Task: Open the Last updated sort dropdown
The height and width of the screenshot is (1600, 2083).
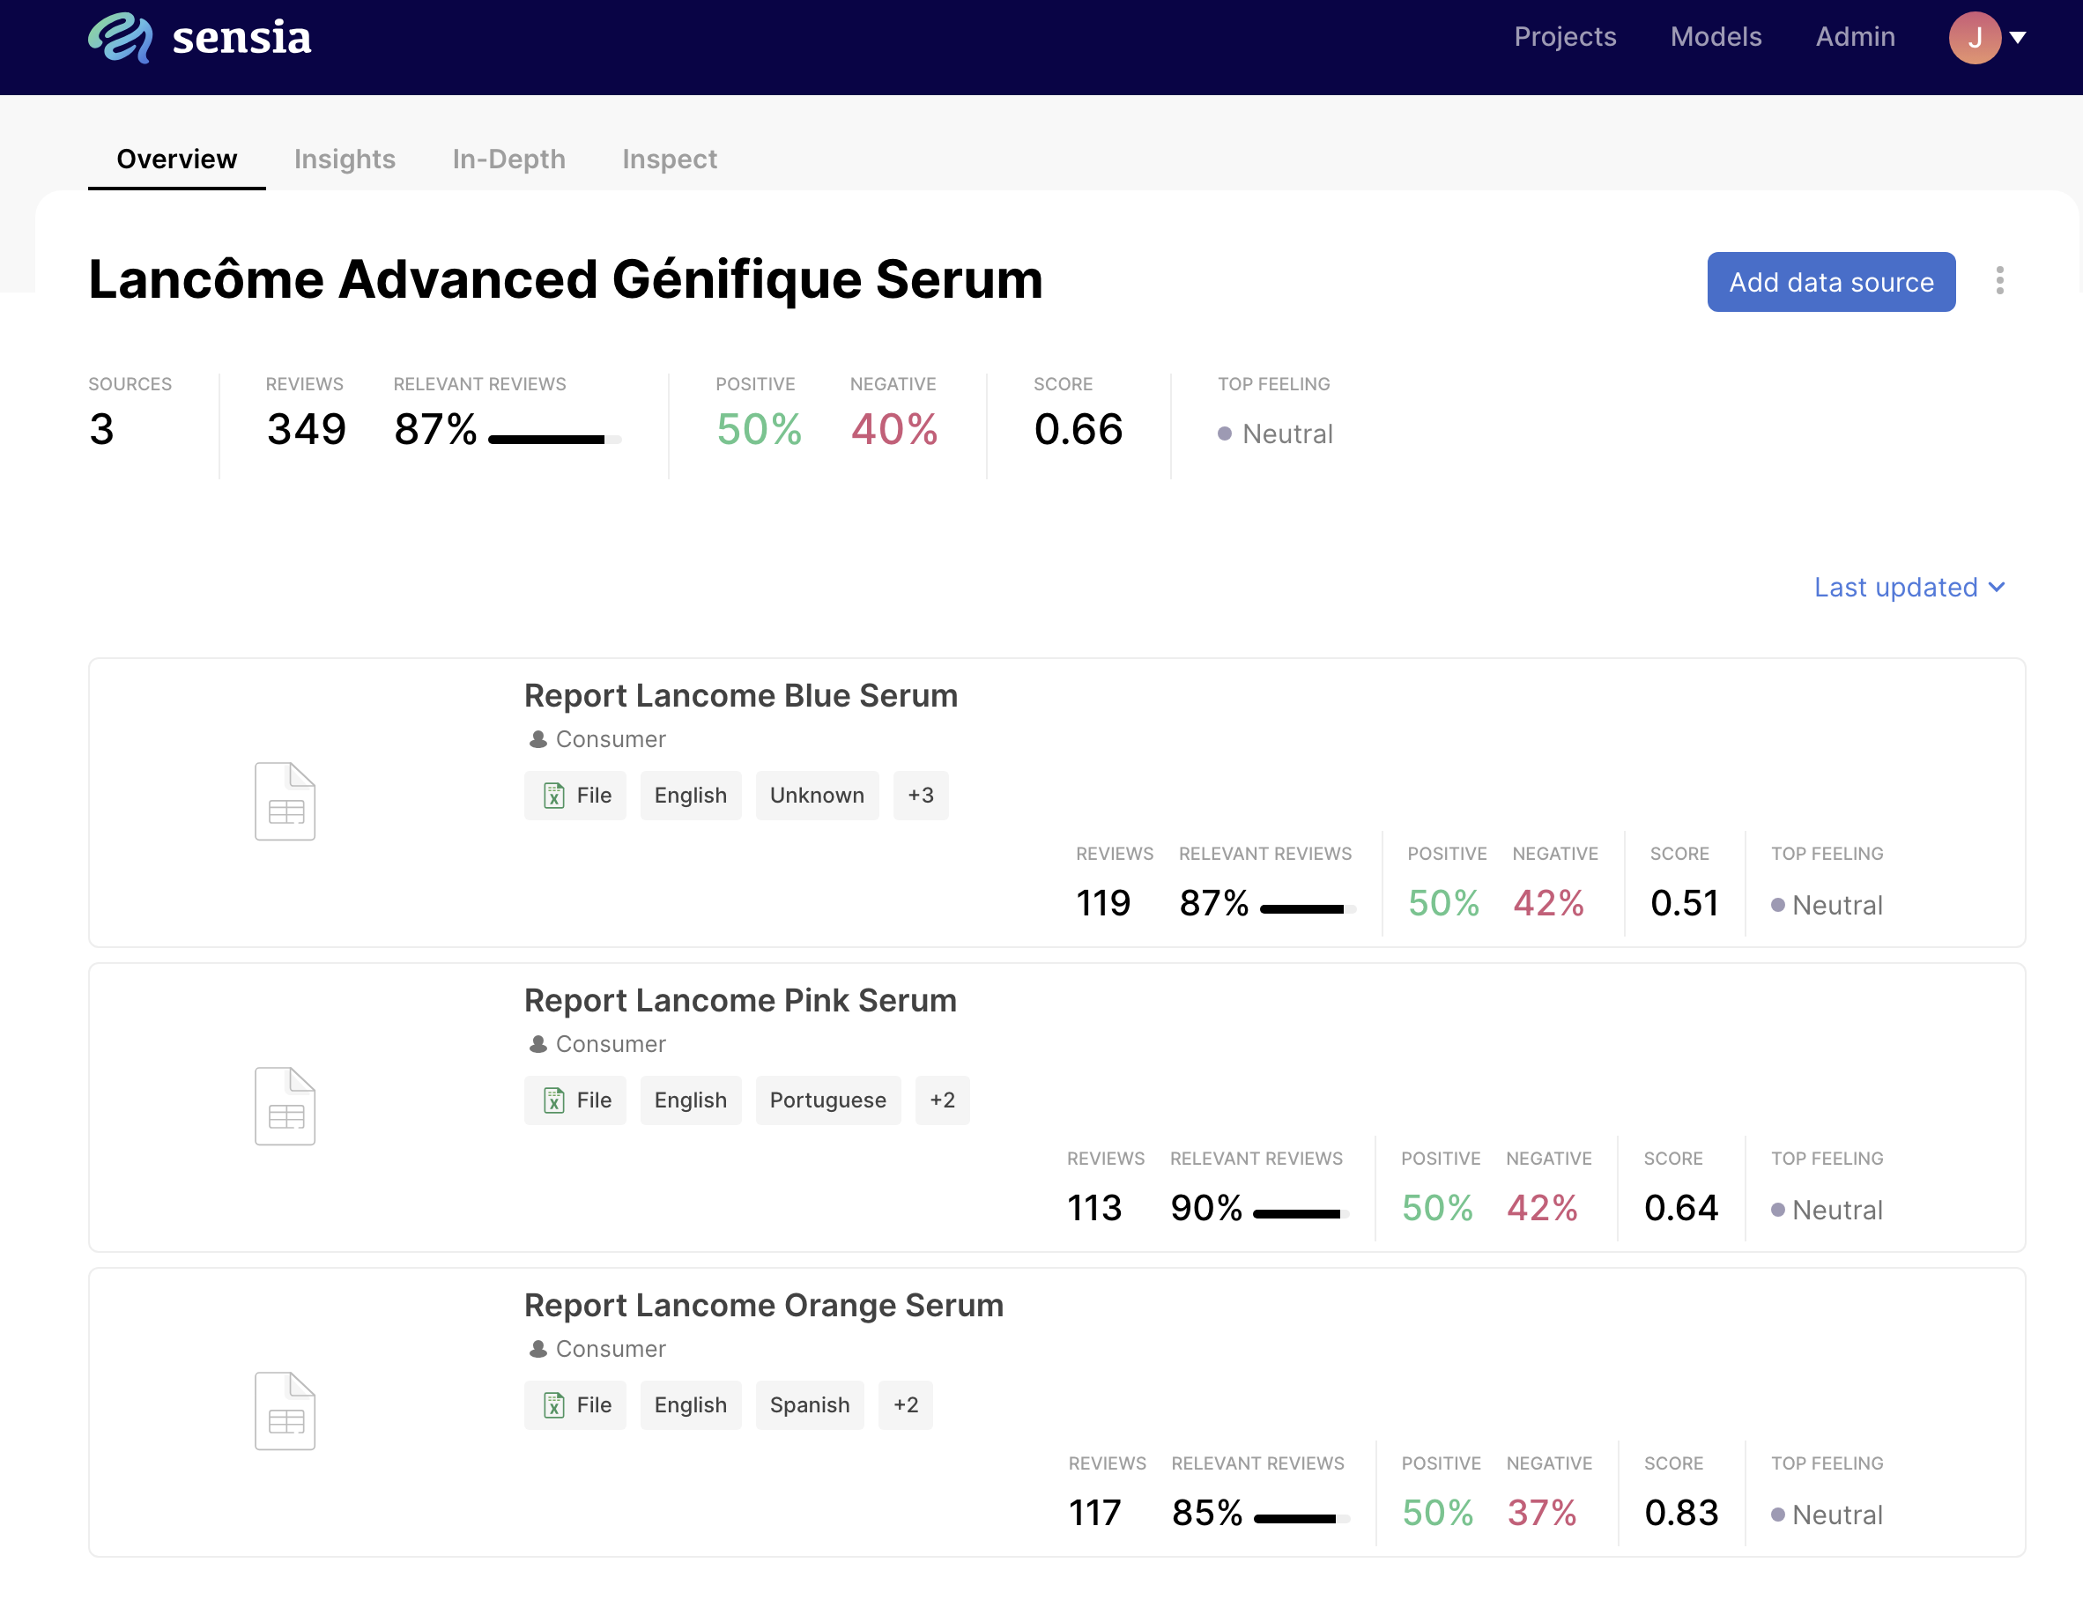Action: pos(1909,588)
